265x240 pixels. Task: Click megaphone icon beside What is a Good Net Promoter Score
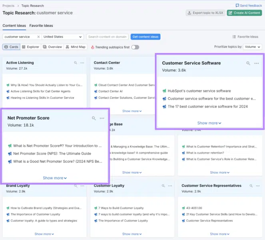point(10,162)
